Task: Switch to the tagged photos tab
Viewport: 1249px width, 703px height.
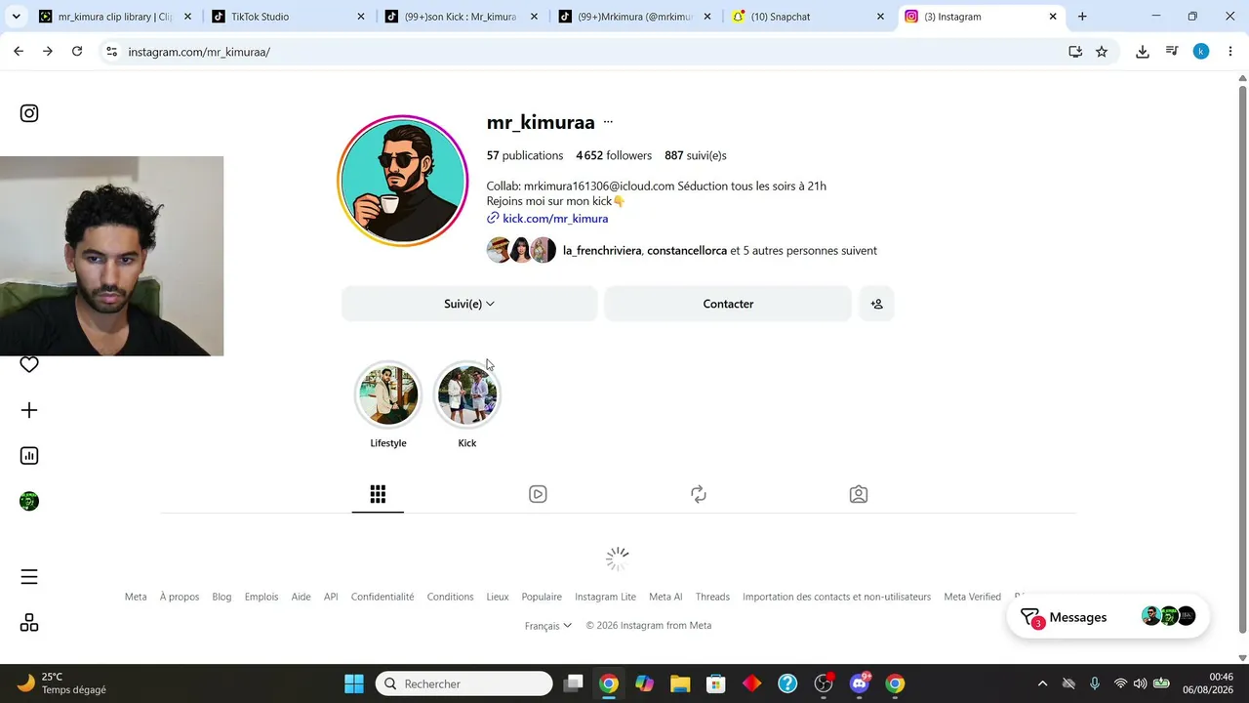Action: (x=859, y=494)
